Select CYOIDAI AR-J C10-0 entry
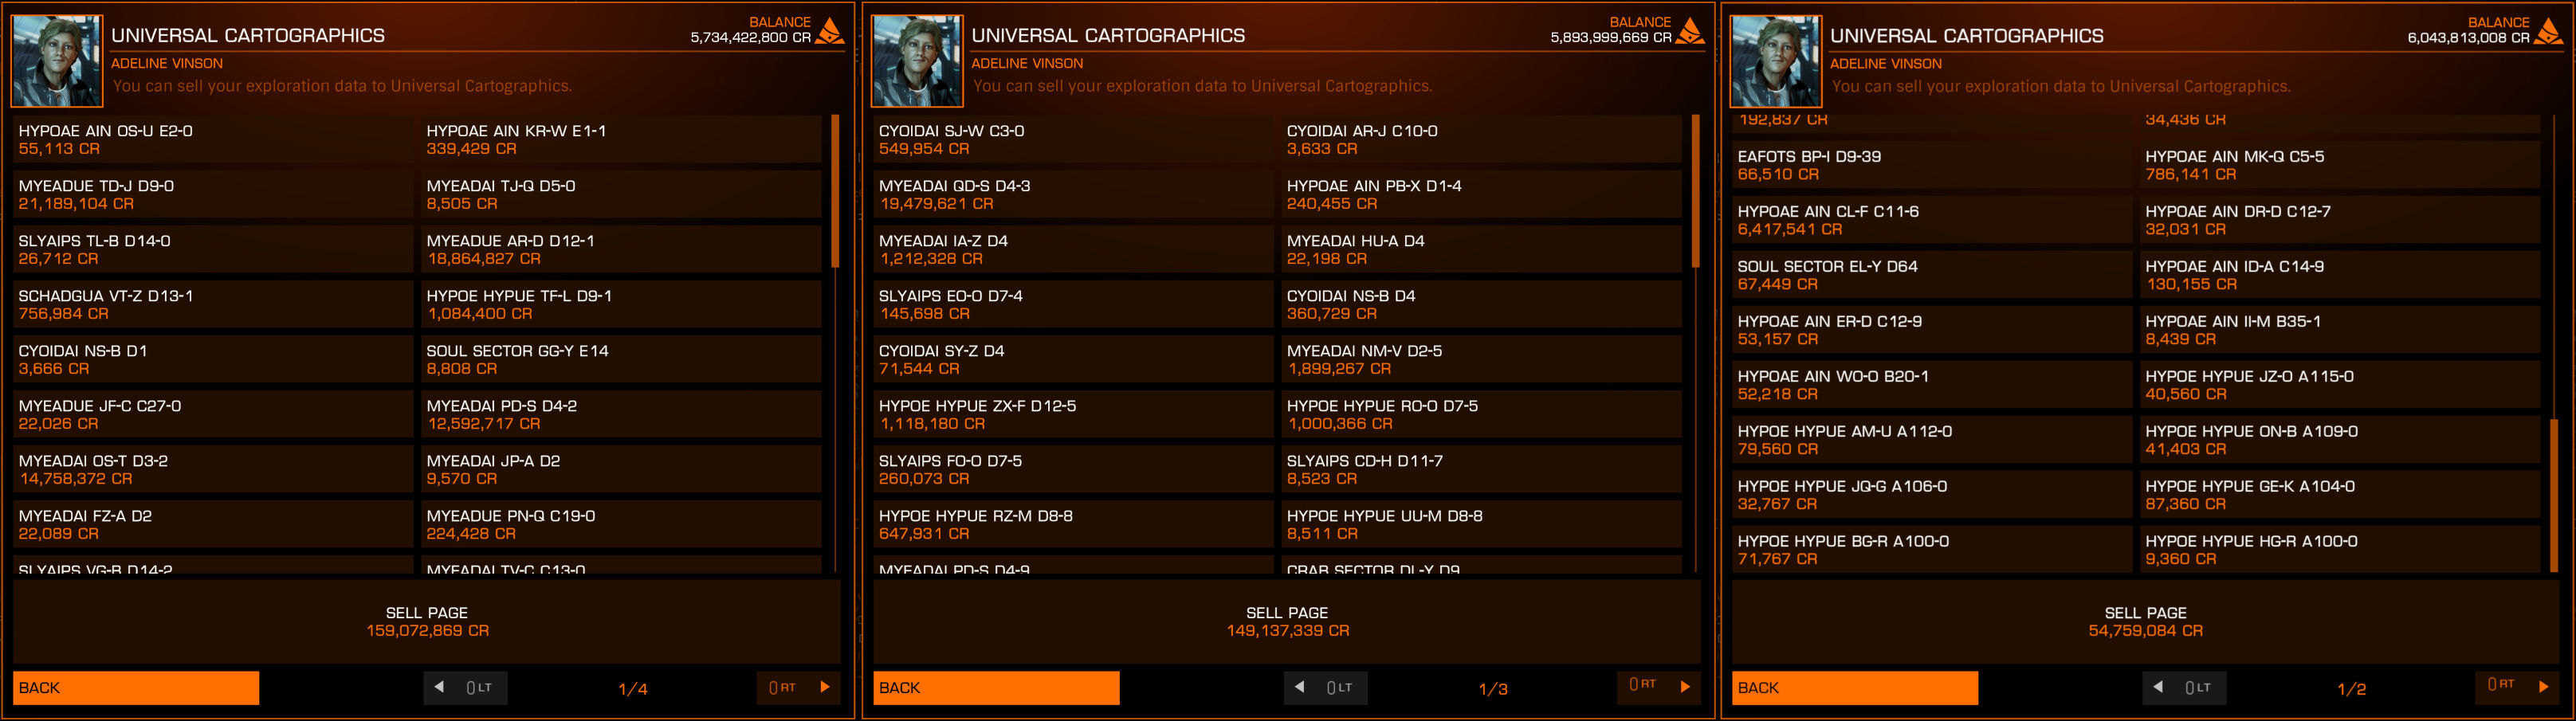 pos(1481,139)
